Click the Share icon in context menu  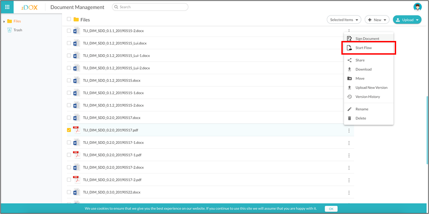point(350,60)
